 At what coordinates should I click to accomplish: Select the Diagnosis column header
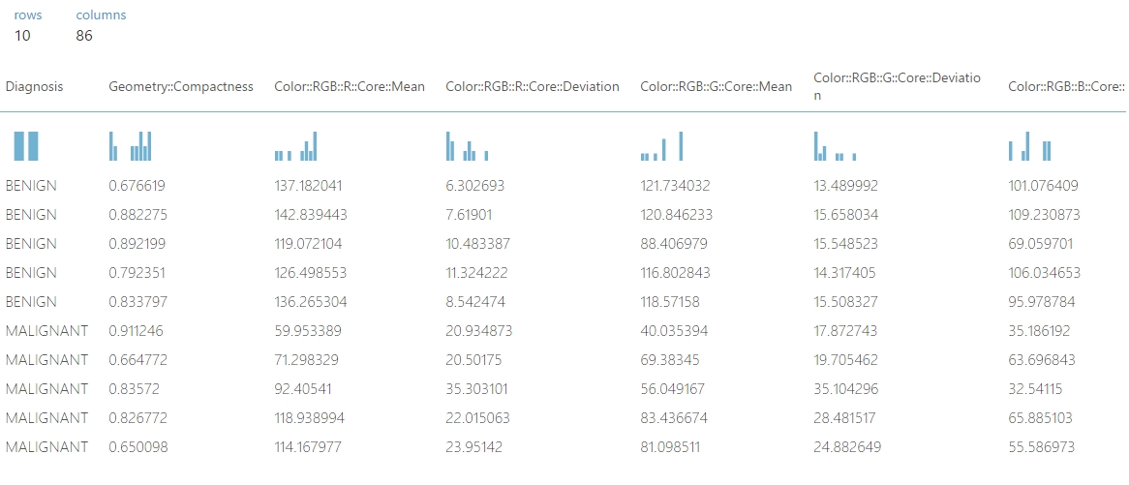[x=34, y=87]
